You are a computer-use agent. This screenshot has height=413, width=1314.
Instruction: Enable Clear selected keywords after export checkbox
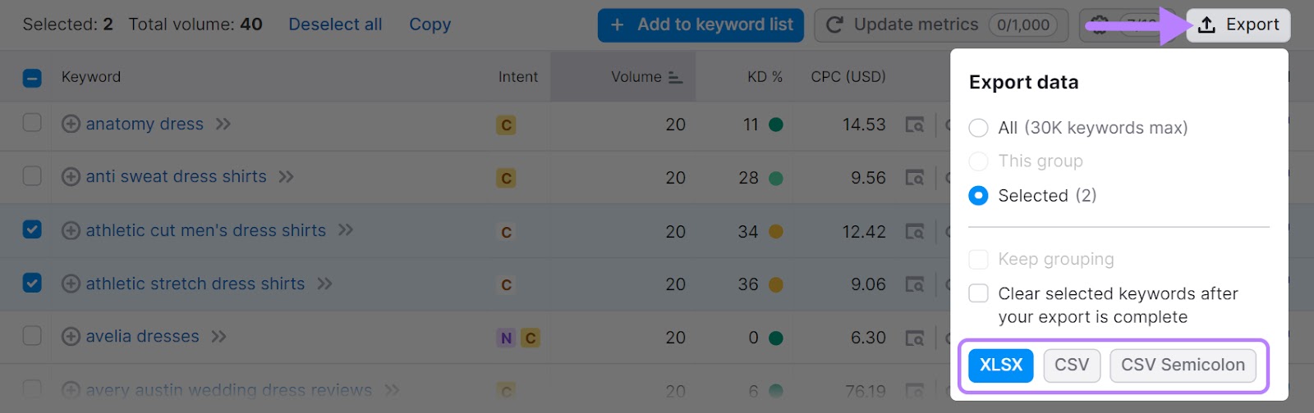978,293
